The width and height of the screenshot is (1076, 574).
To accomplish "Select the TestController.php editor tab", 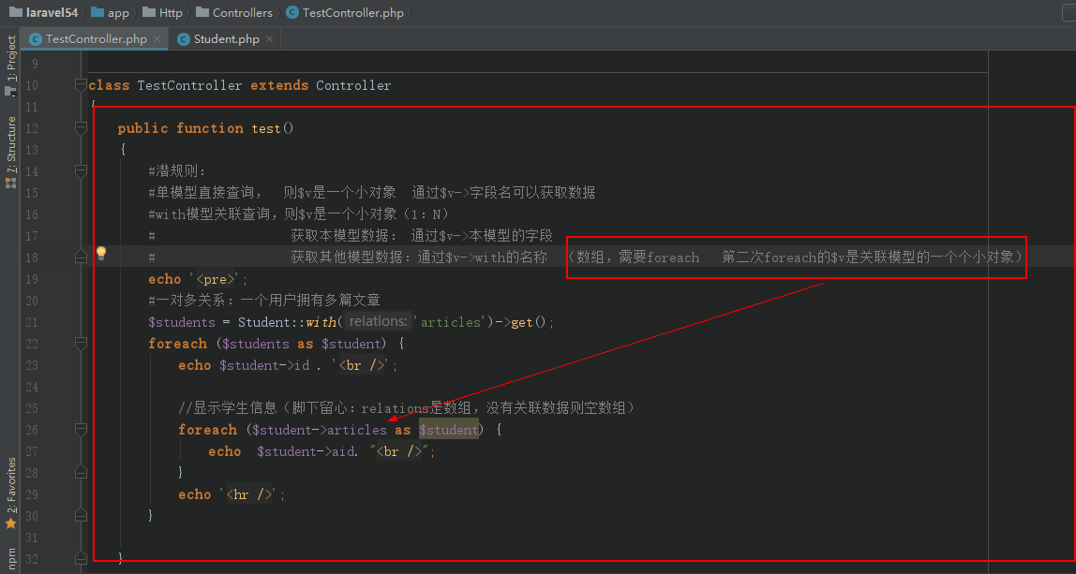I will click(x=96, y=39).
